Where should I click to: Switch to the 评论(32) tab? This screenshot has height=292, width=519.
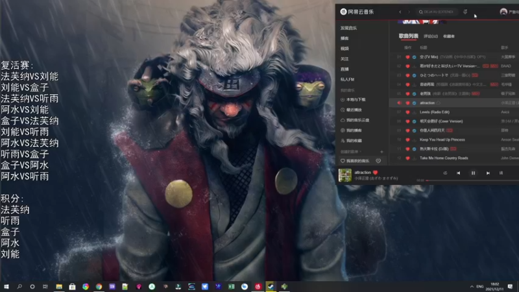coord(431,36)
